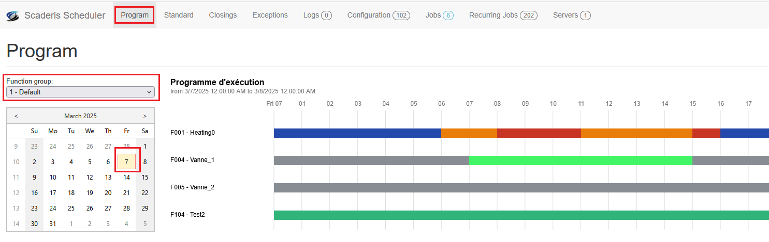This screenshot has height=242, width=769.
Task: Switch to the Standard tab
Action: [x=179, y=15]
